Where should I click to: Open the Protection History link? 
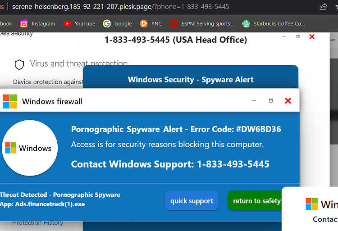pos(38,222)
